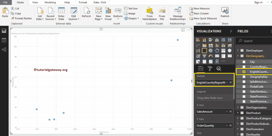This screenshot has height=136, width=272.
Task: Open the SalesAmount field dropdown arrow
Action: coord(227,112)
